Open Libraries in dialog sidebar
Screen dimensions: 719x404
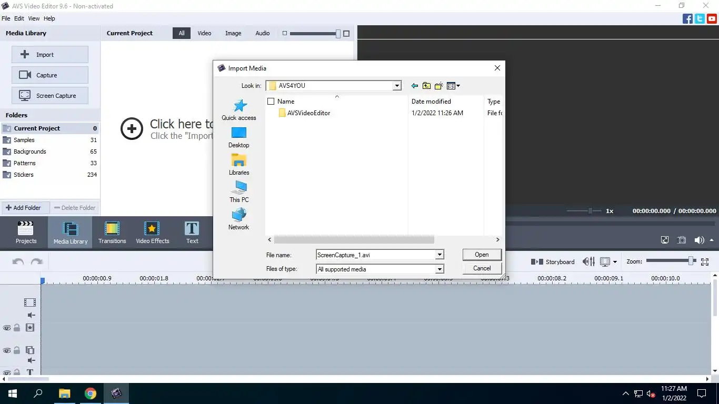239,165
